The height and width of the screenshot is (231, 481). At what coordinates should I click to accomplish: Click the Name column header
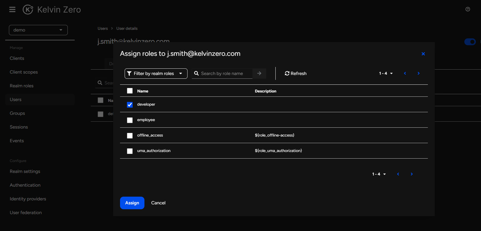tap(143, 91)
